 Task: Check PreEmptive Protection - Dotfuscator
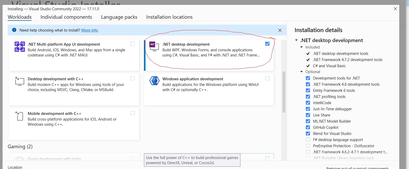coord(308,146)
